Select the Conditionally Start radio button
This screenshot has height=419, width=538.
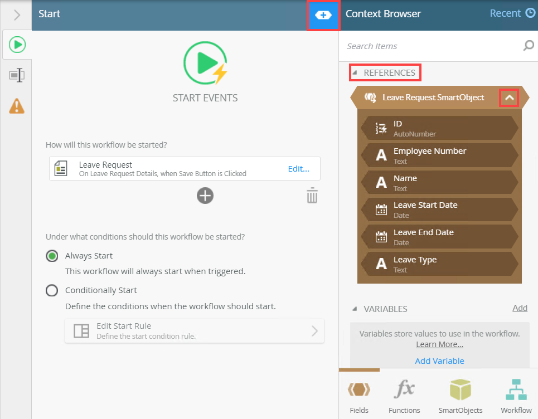[x=52, y=290]
